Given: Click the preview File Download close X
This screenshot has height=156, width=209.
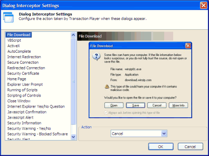Looking at the screenshot, I should click(188, 46).
